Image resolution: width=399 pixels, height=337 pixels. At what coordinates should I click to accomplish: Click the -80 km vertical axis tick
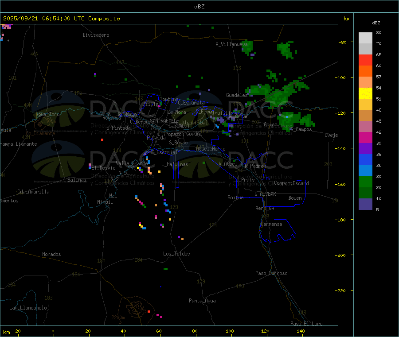342,42
